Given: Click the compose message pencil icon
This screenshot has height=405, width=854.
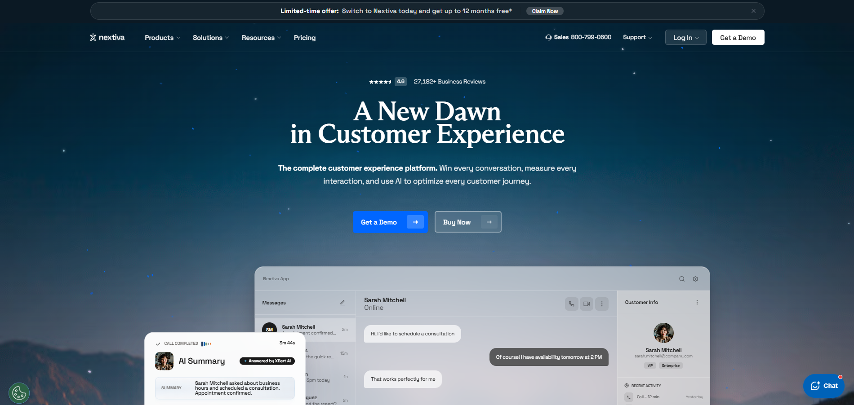Looking at the screenshot, I should [342, 303].
